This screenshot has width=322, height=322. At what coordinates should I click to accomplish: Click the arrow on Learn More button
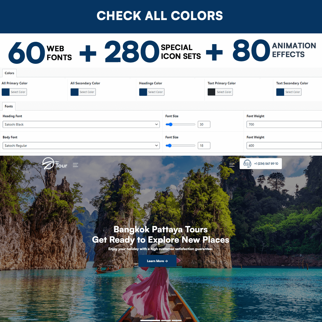[x=166, y=261]
